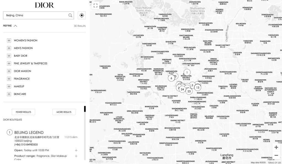Click the Fewer Results button
The height and width of the screenshot is (164, 282).
23,112
